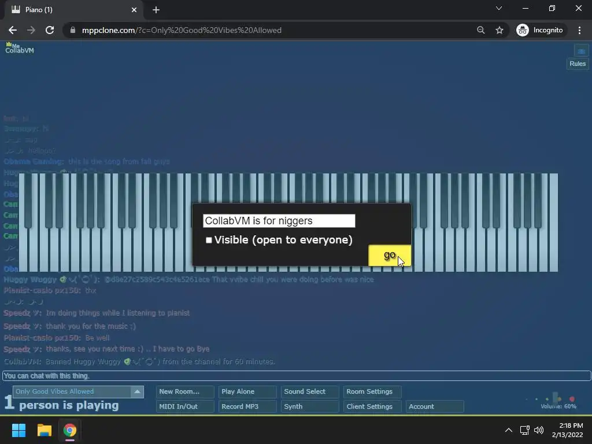Click the "this is the song from fall guys" message
The image size is (592, 444).
pos(119,162)
